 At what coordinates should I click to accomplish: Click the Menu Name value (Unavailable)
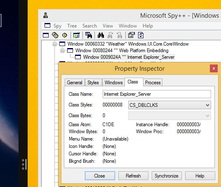point(115,139)
